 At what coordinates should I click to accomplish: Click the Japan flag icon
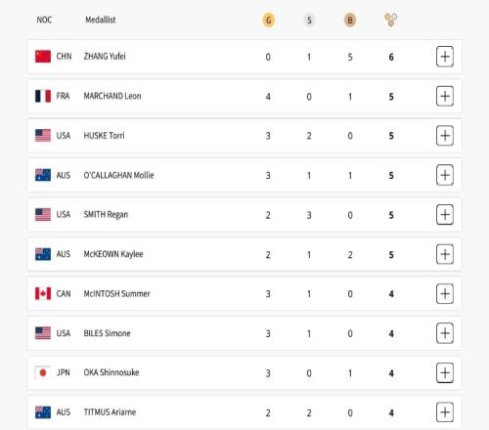point(43,372)
